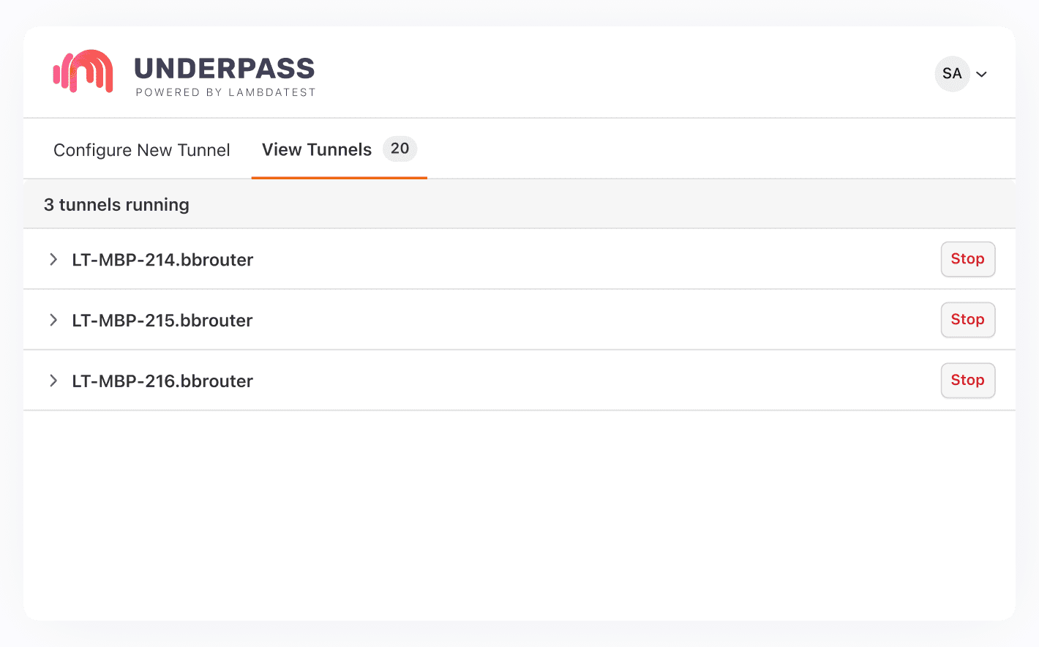Stop the LT-MBP-215.bbrouter tunnel
Screen dimensions: 1039x647
967,320
